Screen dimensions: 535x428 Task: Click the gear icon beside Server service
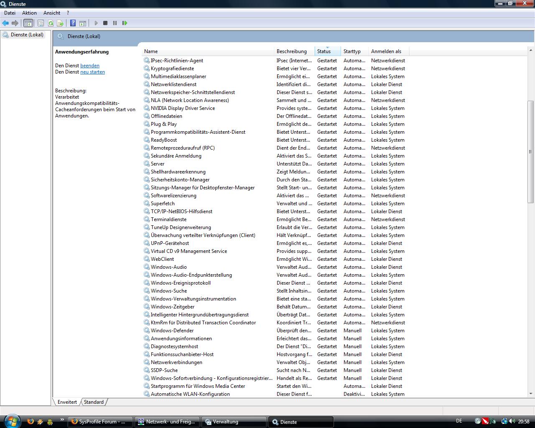tap(147, 163)
